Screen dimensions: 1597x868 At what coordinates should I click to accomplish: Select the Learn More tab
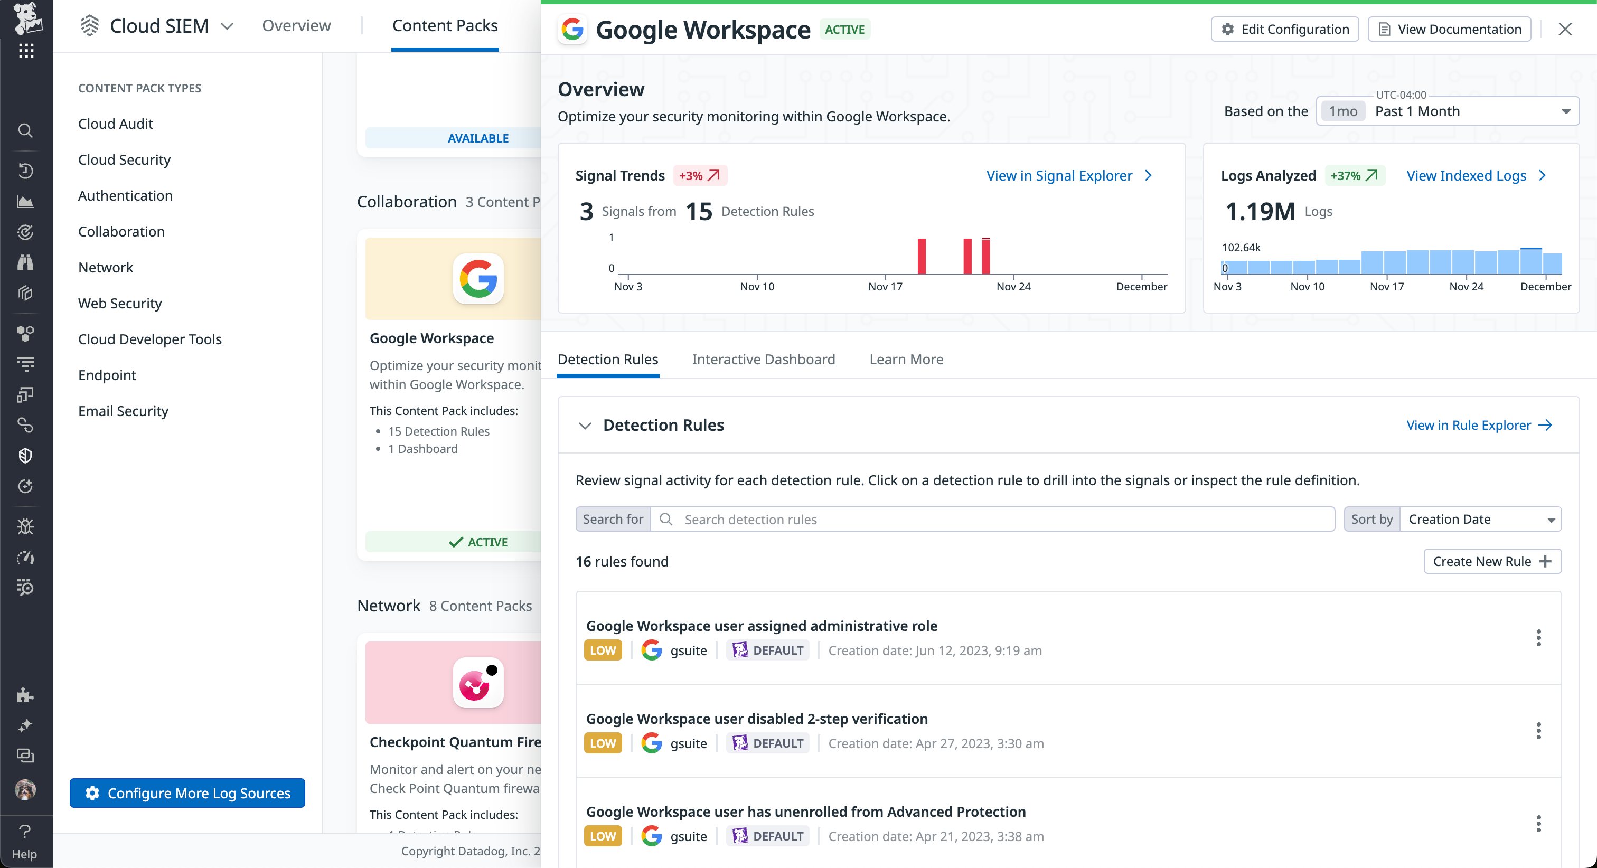click(x=906, y=359)
